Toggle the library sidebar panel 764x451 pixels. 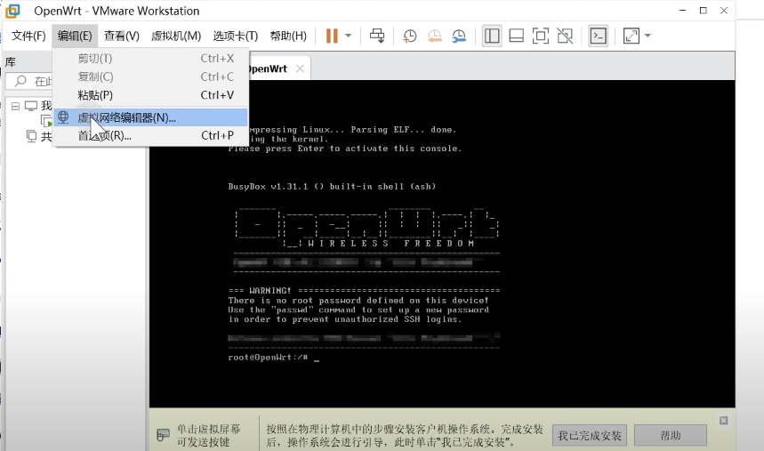(x=492, y=36)
